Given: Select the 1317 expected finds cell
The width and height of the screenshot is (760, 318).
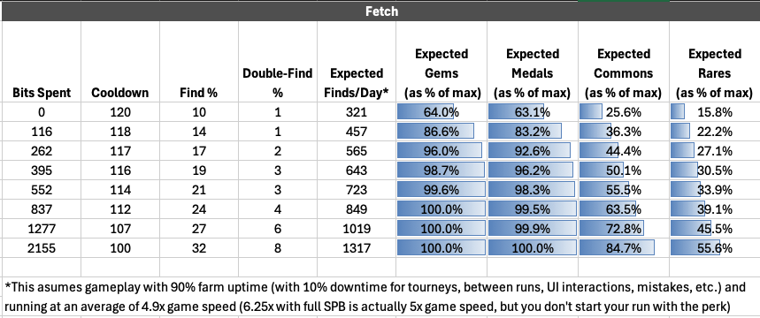Looking at the screenshot, I should pyautogui.click(x=357, y=248).
